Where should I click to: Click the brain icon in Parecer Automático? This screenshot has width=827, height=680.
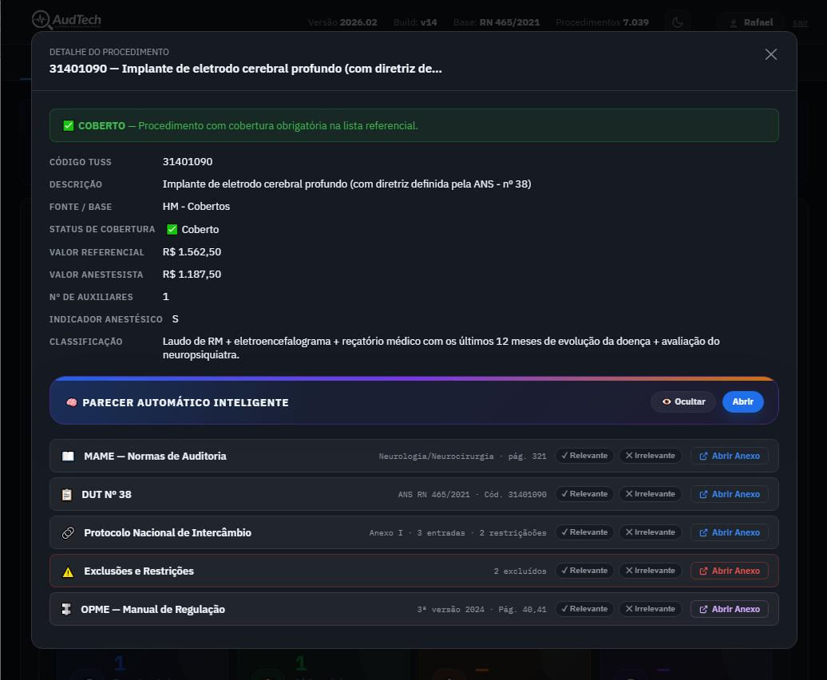tap(71, 403)
